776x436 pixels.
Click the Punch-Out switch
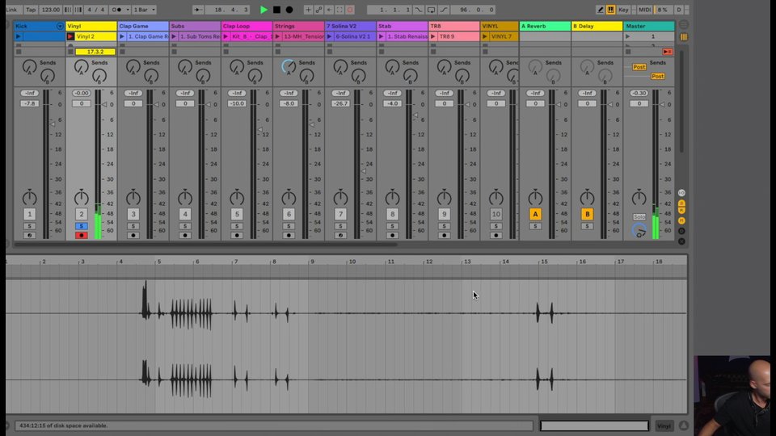point(444,10)
